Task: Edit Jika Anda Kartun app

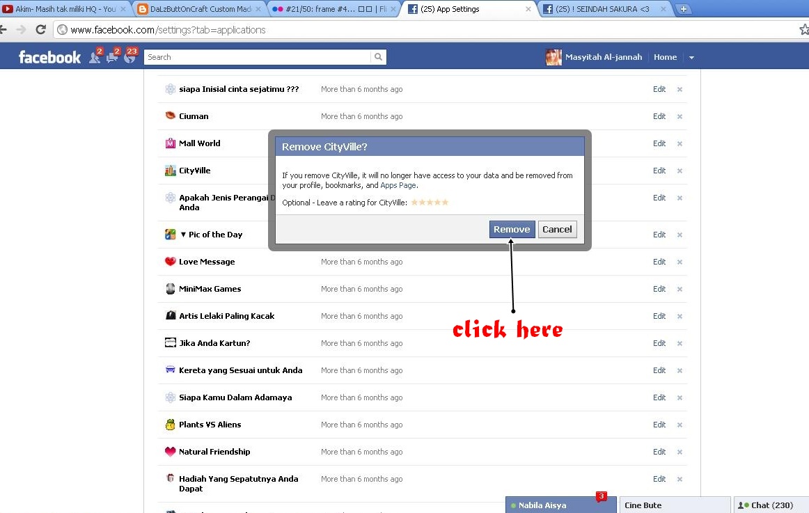Action: [x=659, y=343]
